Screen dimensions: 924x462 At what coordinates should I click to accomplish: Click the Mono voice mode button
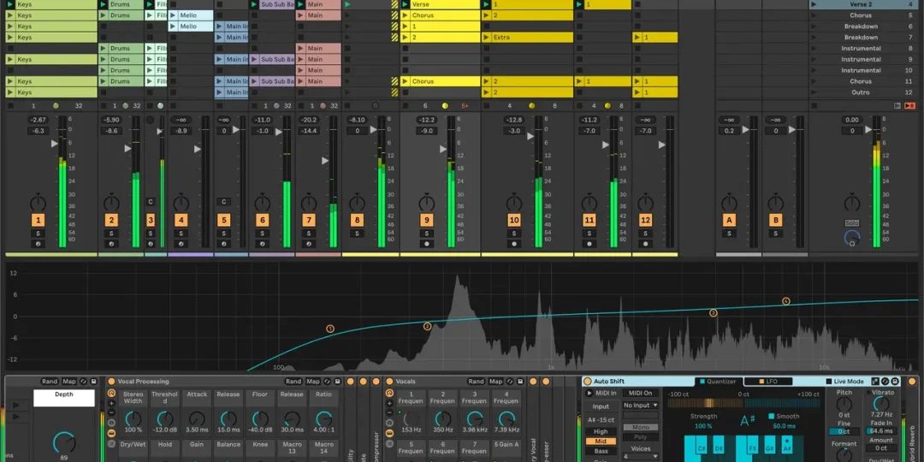point(641,427)
